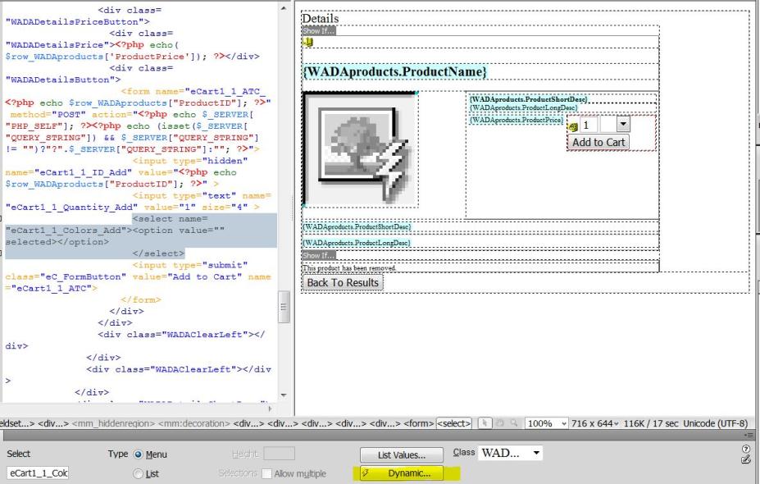Click the PHP marker icon below top Show If
This screenshot has height=484, width=760.
(x=308, y=42)
